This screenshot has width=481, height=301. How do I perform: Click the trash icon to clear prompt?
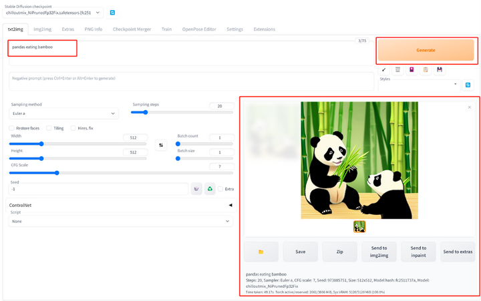397,70
